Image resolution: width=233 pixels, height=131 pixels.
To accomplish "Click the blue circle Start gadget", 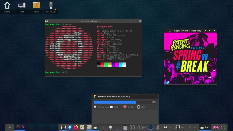I will (150, 127).
